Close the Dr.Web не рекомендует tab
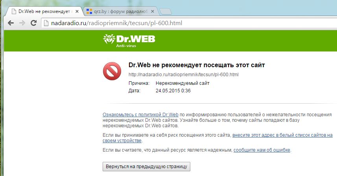This screenshot has height=176, width=337. pyautogui.click(x=77, y=11)
